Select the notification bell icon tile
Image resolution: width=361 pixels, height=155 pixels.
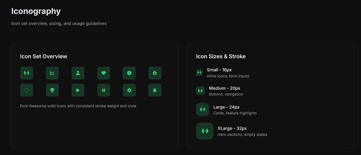pyautogui.click(x=155, y=90)
